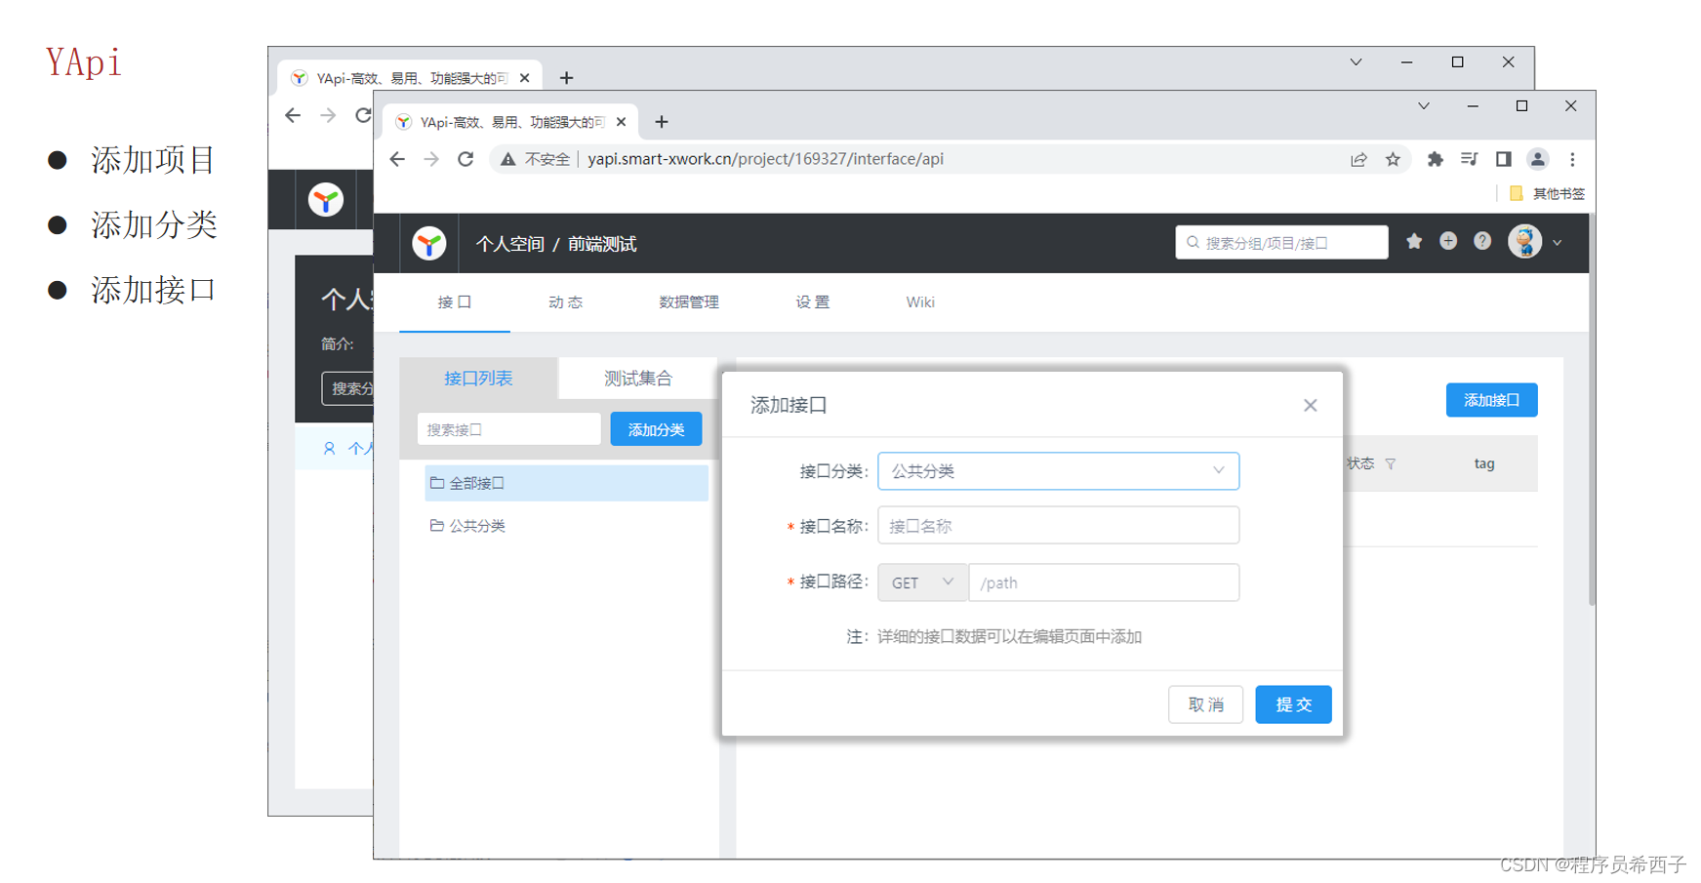Expand the user menu chevron beside avatar
This screenshot has height=883, width=1701.
[1558, 243]
